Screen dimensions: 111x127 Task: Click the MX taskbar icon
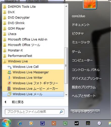pos(77,123)
